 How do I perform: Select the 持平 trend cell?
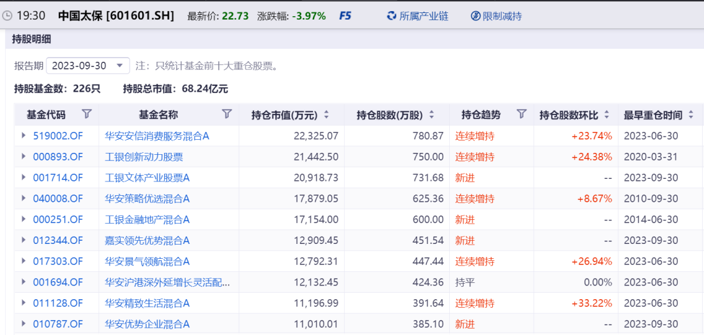pyautogui.click(x=465, y=282)
